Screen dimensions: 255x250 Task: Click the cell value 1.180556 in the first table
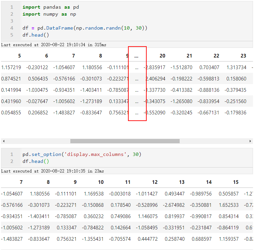92,67
